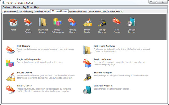Maximize the TweakNow PowerPack window
This screenshot has width=169, height=105.
click(x=156, y=2)
